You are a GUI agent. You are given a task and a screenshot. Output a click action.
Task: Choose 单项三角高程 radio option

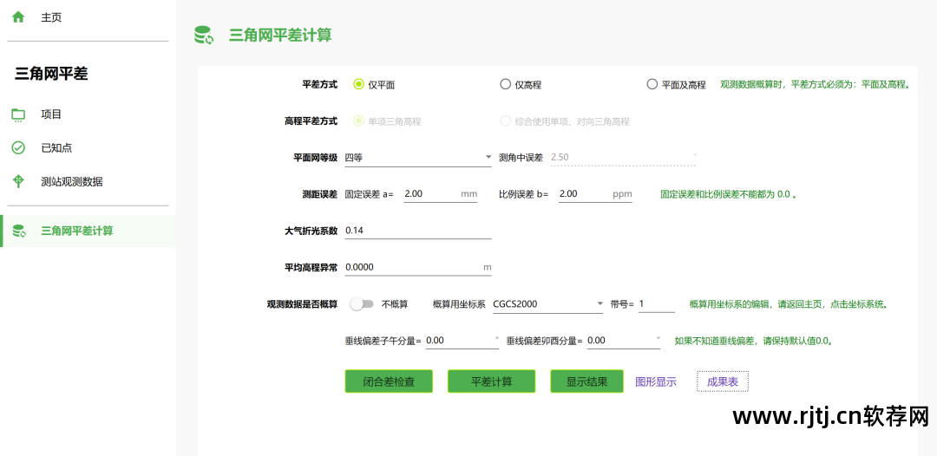coord(358,121)
